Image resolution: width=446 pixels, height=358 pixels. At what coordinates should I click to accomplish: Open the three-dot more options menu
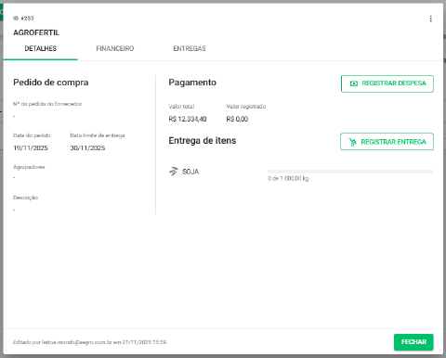(430, 19)
